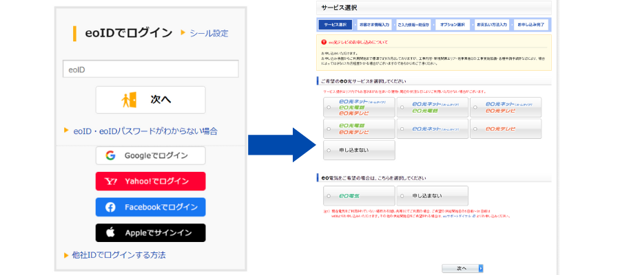Click the Yahoo!でログイン button

click(x=151, y=181)
